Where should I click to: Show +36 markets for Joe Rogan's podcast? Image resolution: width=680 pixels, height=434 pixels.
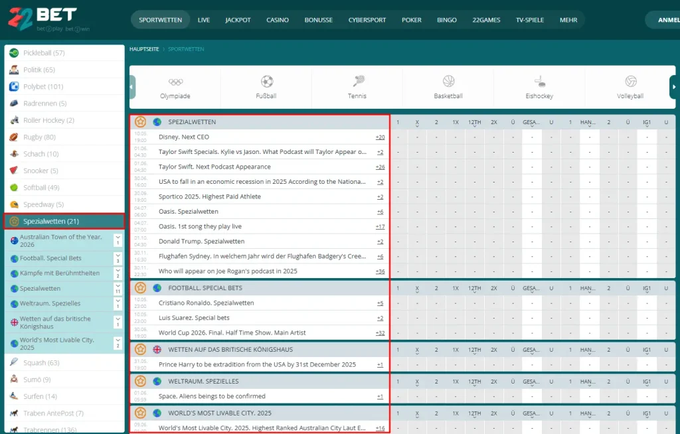click(x=380, y=271)
